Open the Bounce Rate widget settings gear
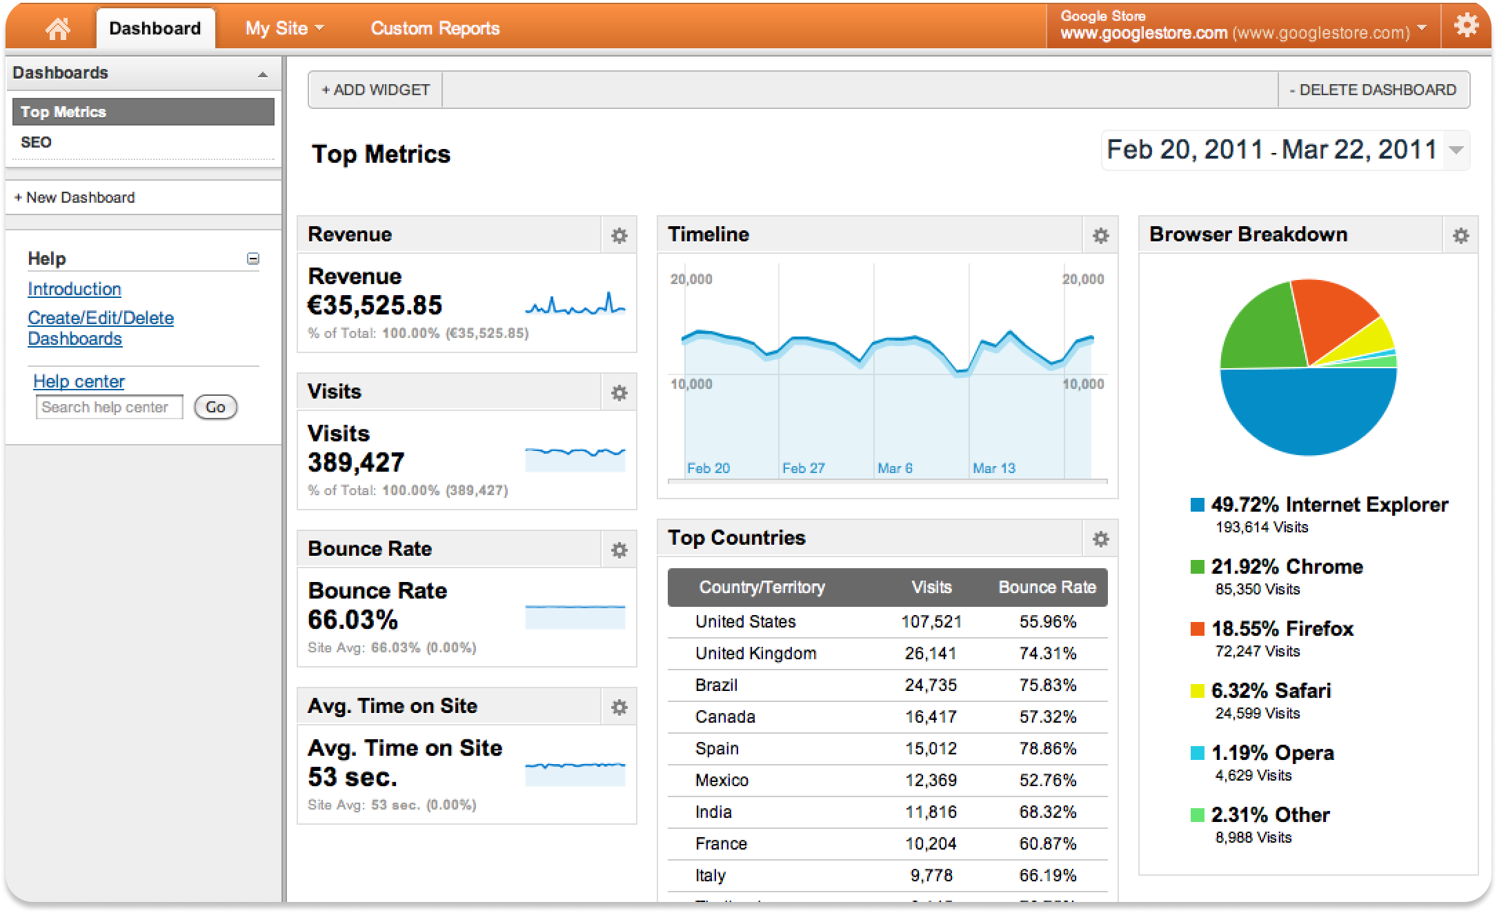Viewport: 1497px width, 913px height. [x=619, y=550]
